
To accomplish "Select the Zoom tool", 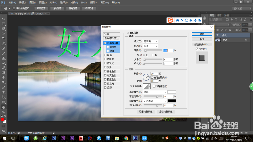I will coord(3,112).
